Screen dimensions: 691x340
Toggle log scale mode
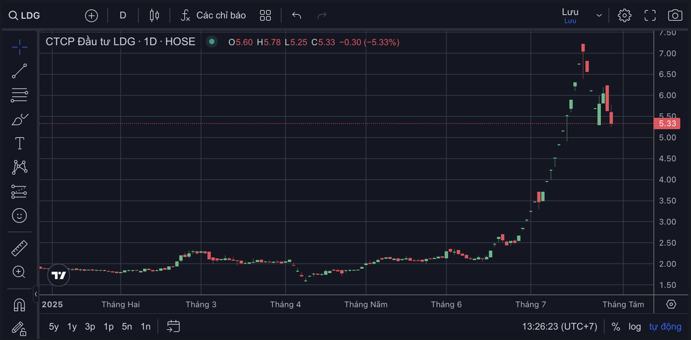tap(635, 326)
